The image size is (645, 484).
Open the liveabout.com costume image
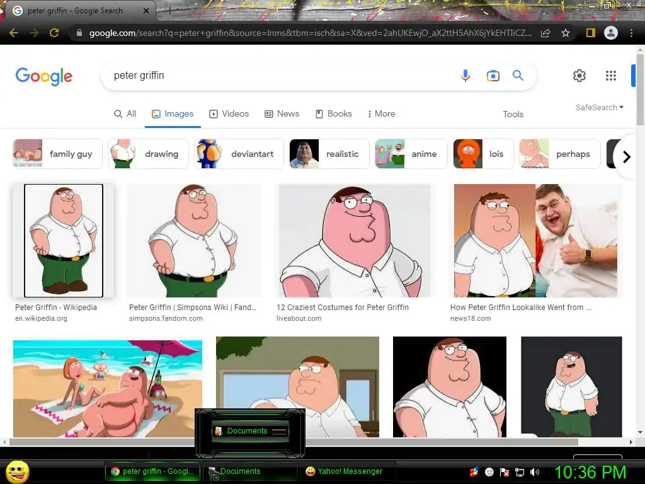point(355,240)
